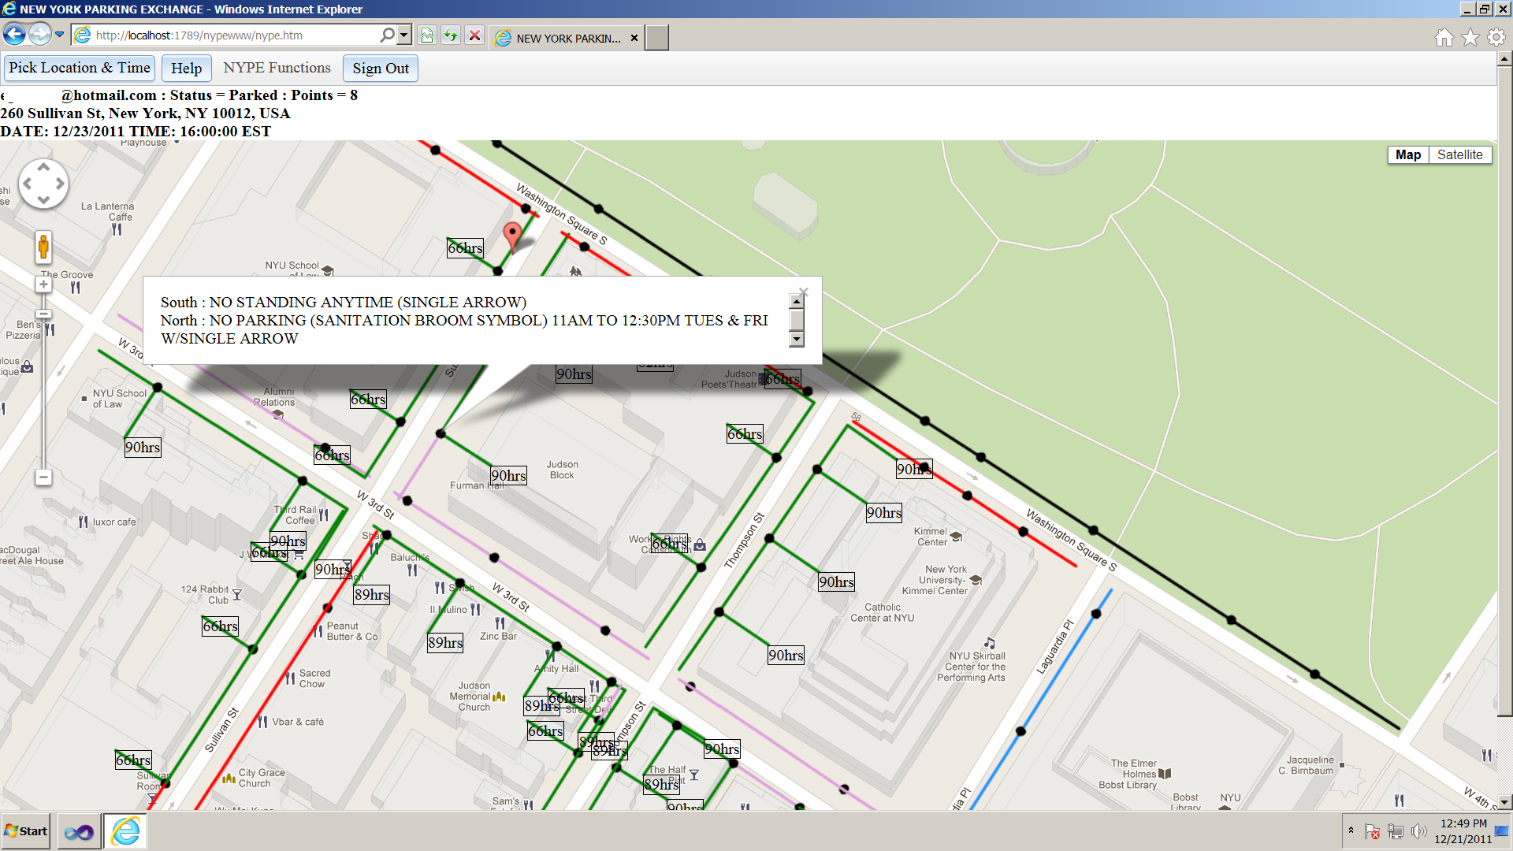
Task: Click the Sign Out button
Action: [x=381, y=69]
